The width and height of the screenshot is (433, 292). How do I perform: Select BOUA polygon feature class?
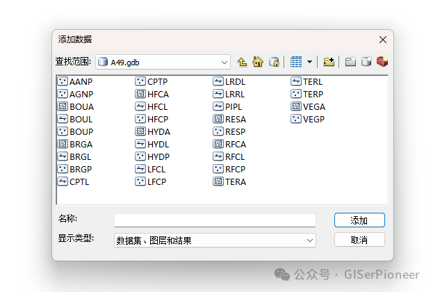(76, 106)
